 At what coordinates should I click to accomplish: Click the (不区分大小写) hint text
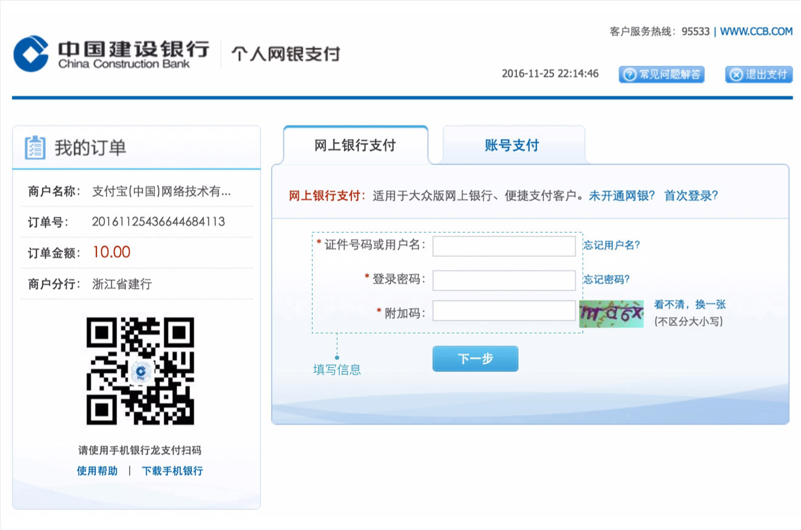point(688,322)
